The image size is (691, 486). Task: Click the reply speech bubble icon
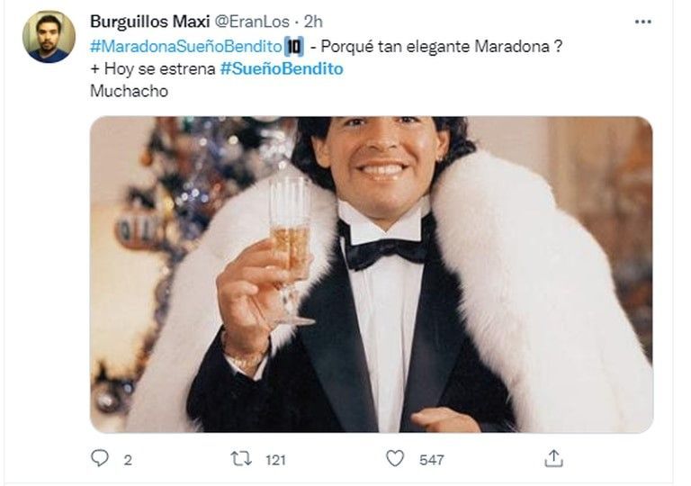(x=100, y=459)
